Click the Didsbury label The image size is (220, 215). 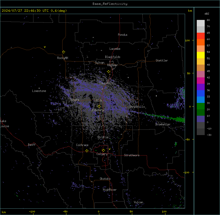pos(97,110)
